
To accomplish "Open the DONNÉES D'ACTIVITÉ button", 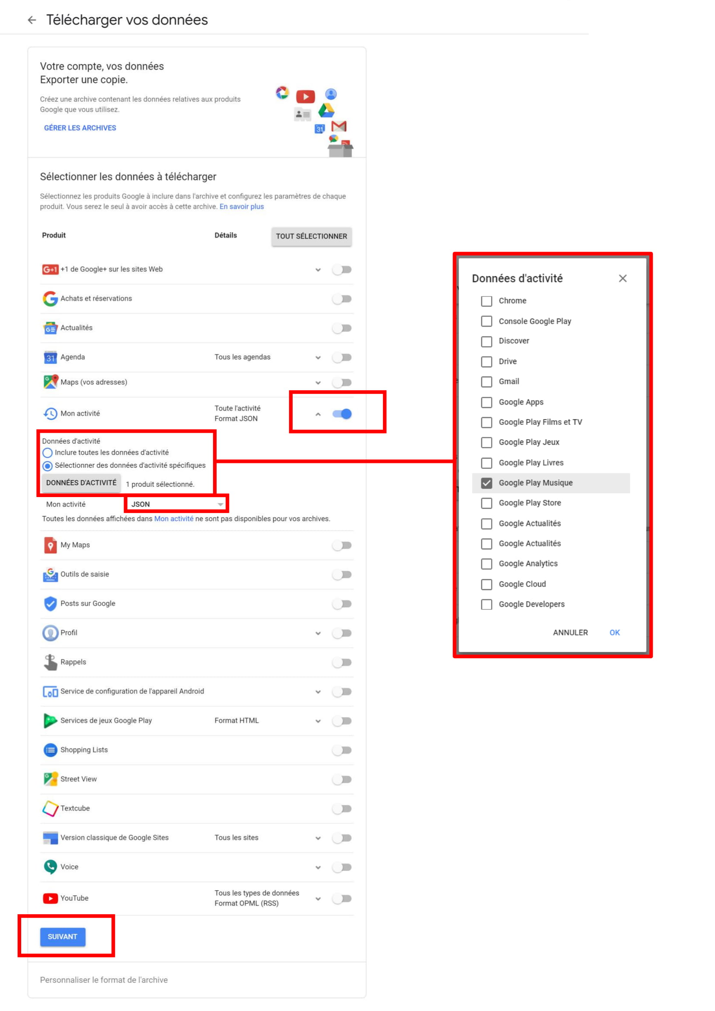I will [x=81, y=483].
